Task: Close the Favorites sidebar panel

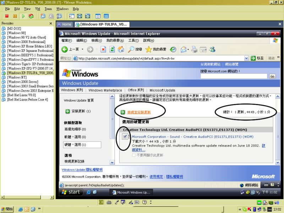Action: point(51,23)
